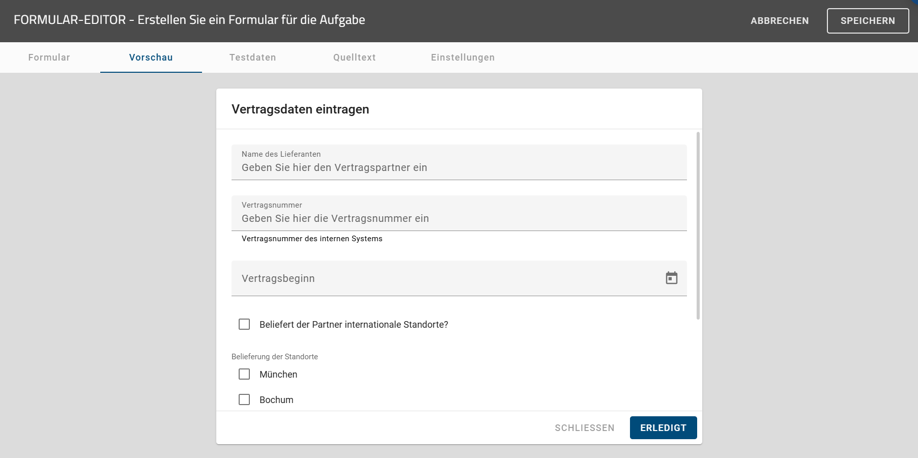Switch to the Formular tab
Screen dimensions: 918x458
point(49,58)
